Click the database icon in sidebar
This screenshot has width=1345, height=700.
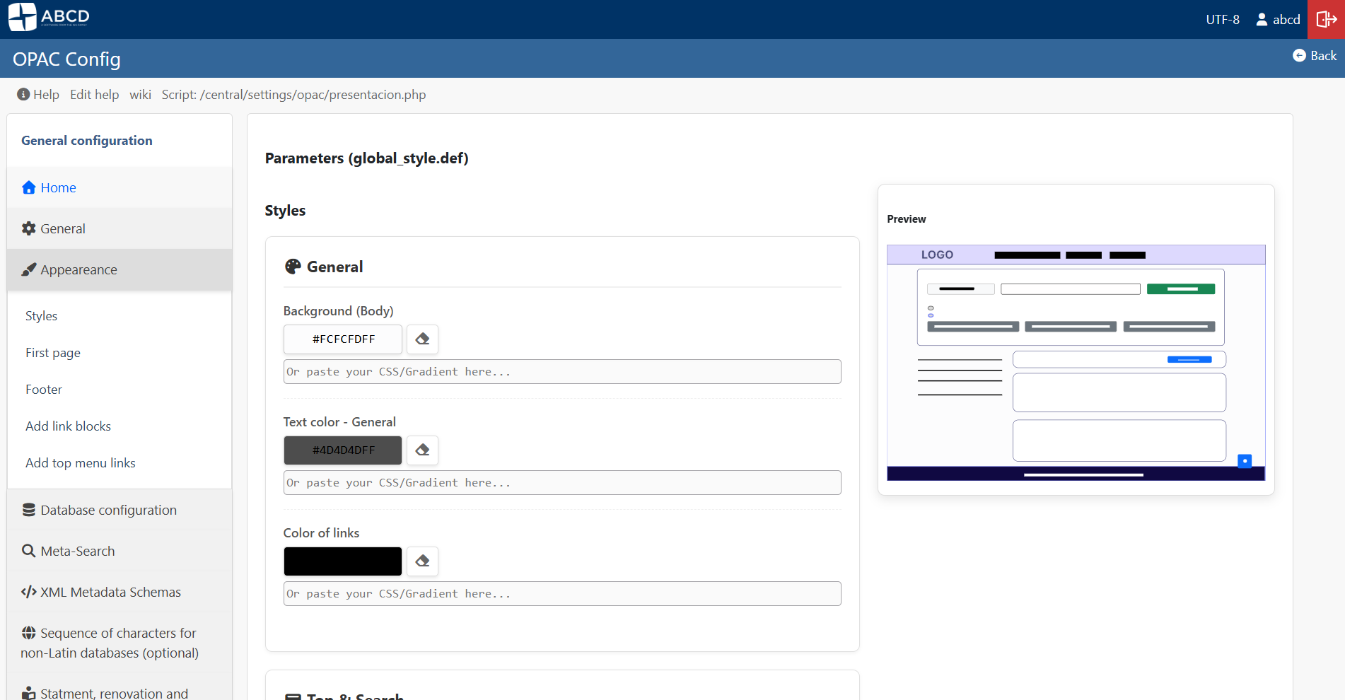[29, 510]
